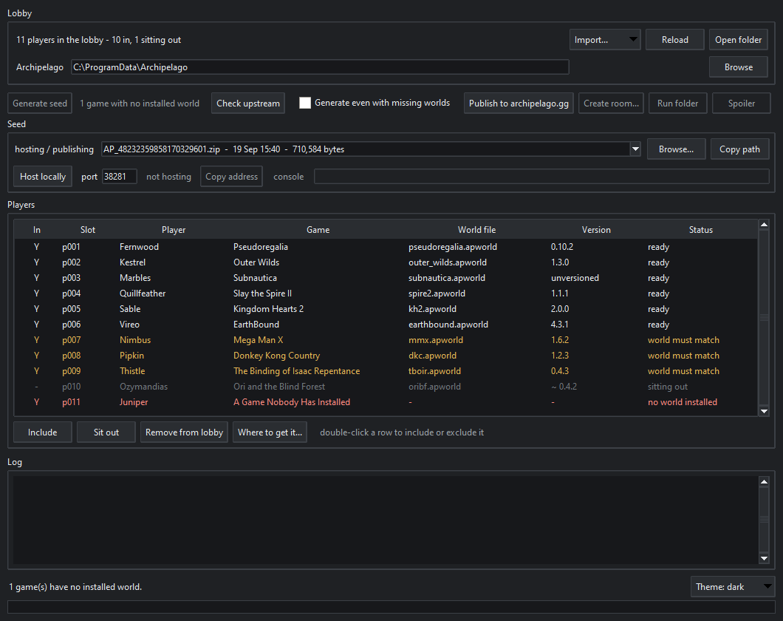Click the Players table scroll down arrow
This screenshot has height=621, width=783.
[x=764, y=411]
